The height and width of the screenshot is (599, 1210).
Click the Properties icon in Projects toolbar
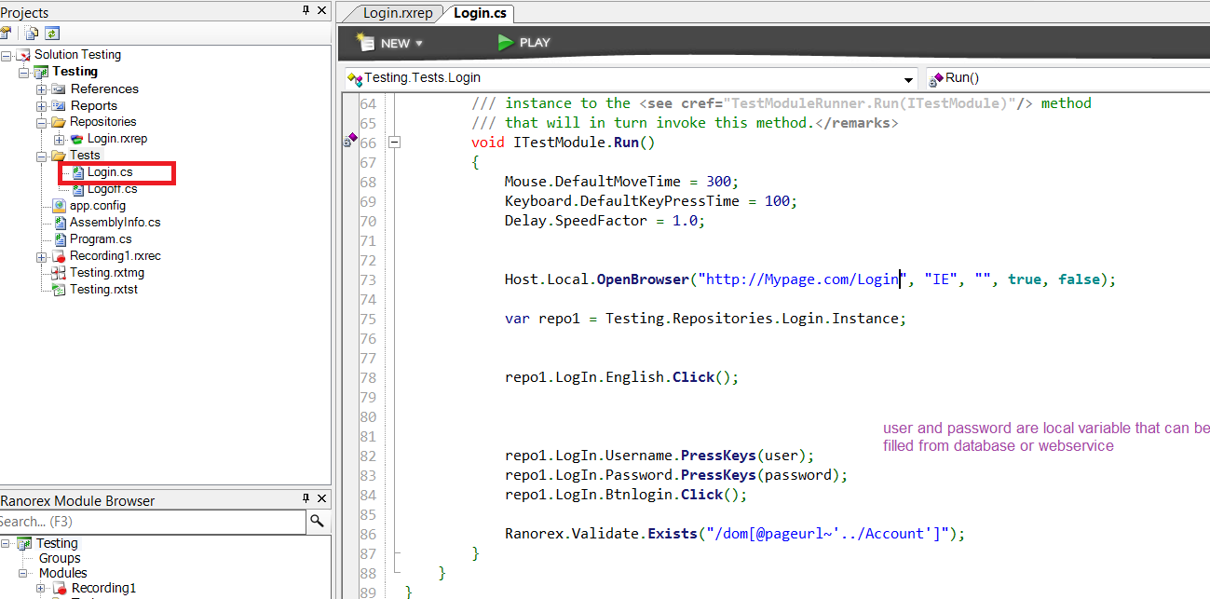pyautogui.click(x=6, y=33)
